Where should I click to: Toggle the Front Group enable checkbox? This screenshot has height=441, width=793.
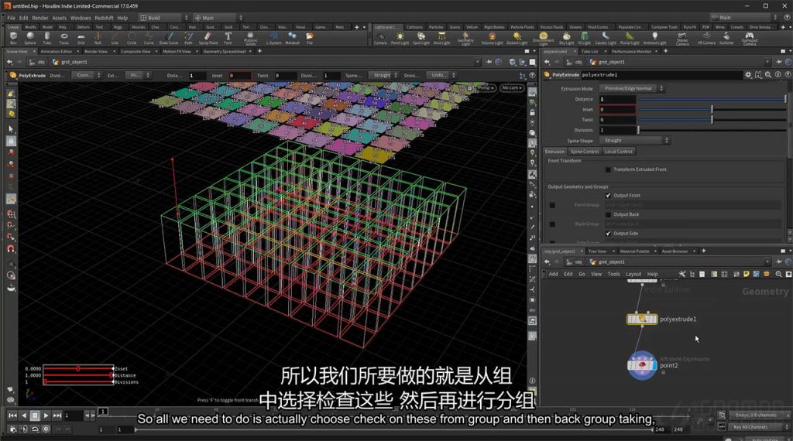pos(552,205)
